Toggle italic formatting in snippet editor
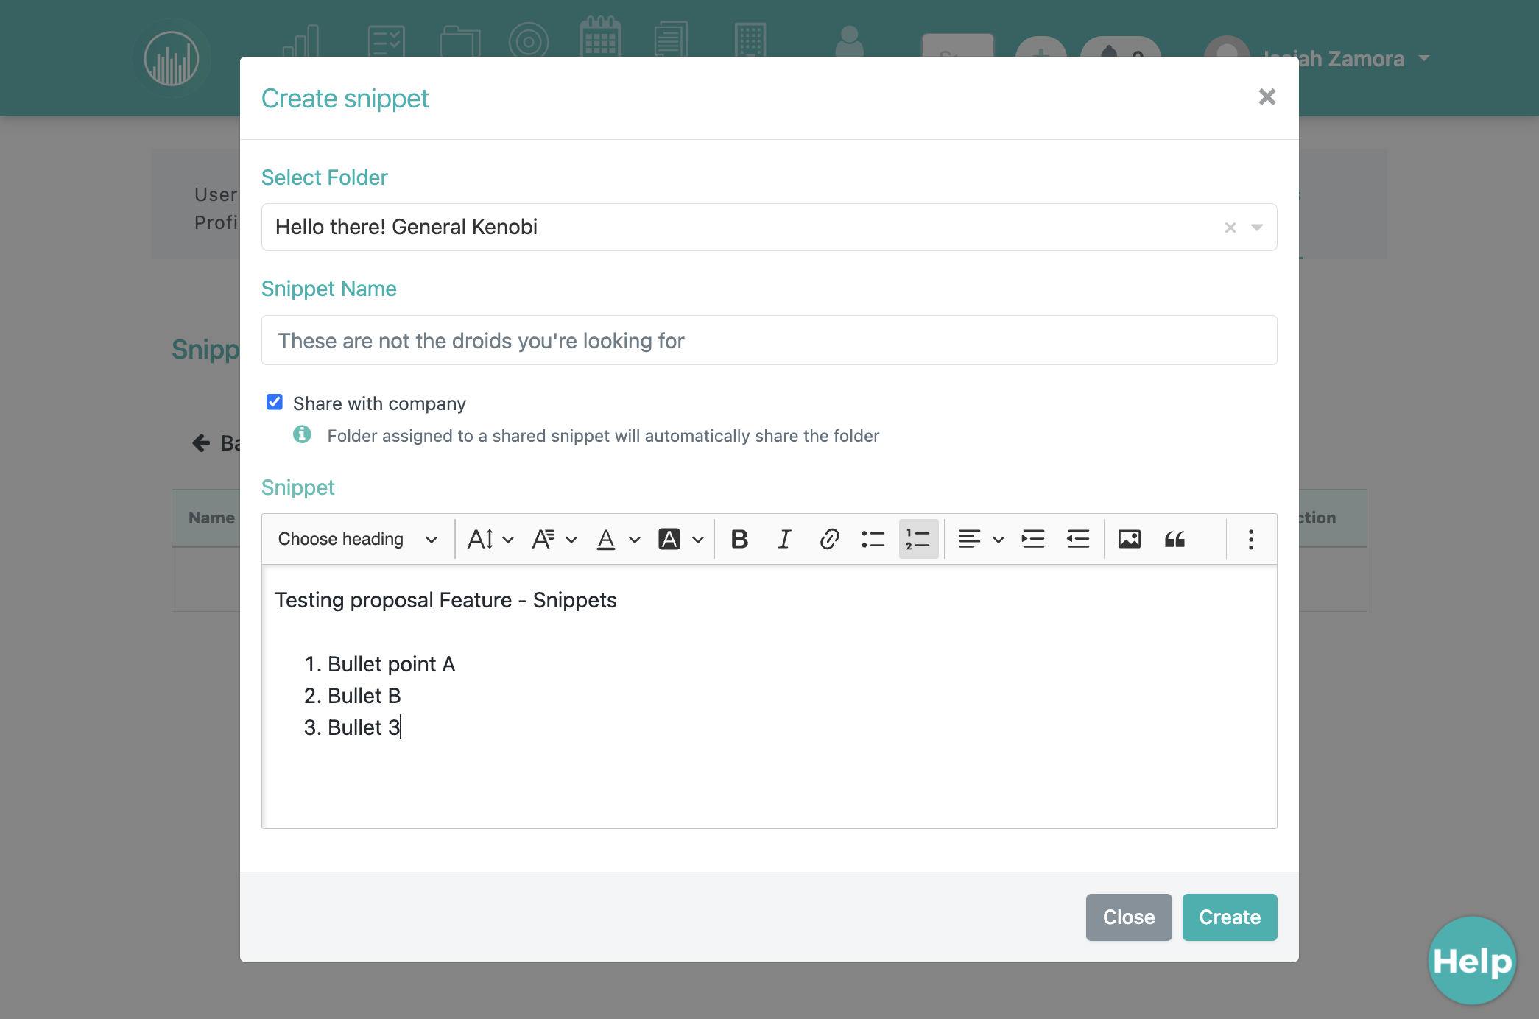Image resolution: width=1539 pixels, height=1019 pixels. pyautogui.click(x=784, y=539)
